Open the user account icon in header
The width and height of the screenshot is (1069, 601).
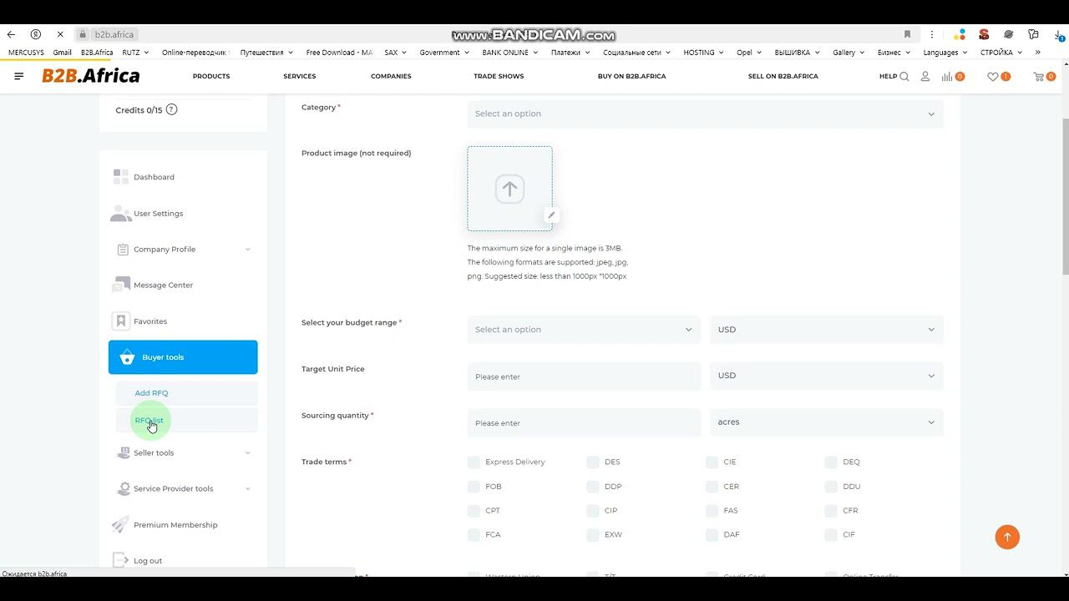click(x=925, y=77)
